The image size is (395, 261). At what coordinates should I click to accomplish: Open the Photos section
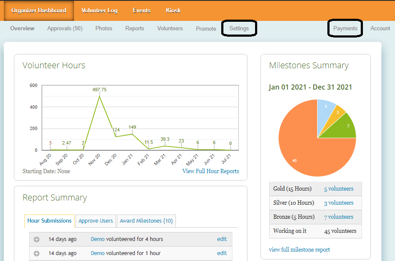(104, 29)
